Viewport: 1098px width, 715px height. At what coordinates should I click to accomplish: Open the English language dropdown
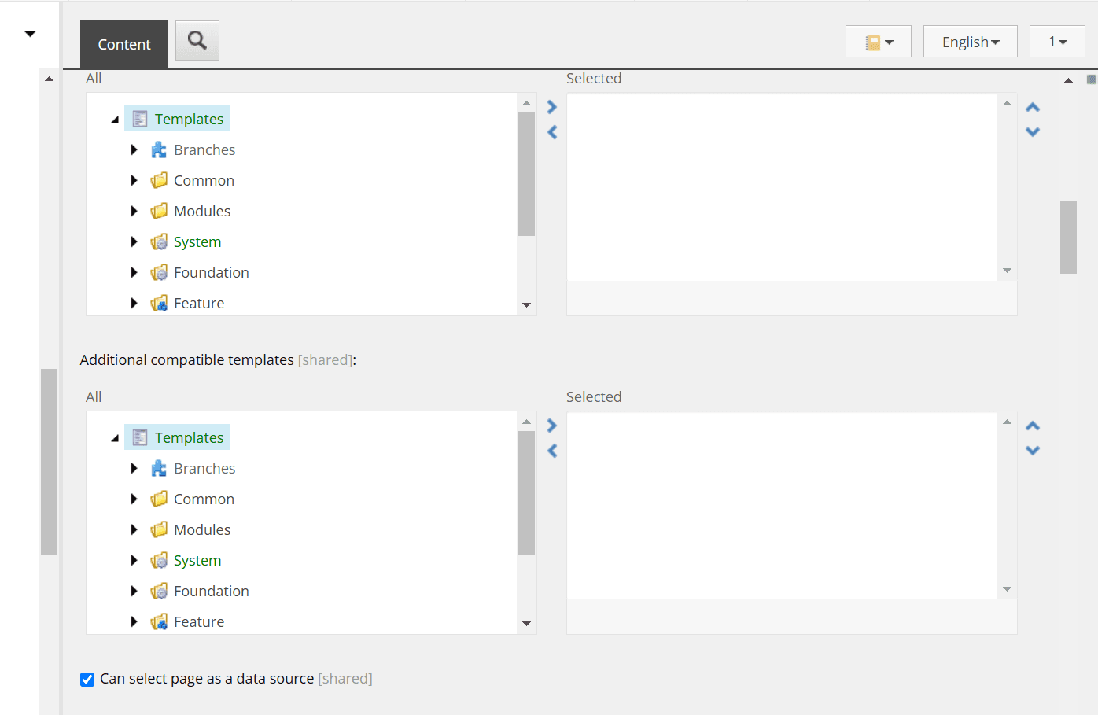[x=970, y=42]
